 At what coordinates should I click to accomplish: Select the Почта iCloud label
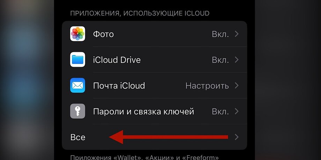(x=119, y=86)
